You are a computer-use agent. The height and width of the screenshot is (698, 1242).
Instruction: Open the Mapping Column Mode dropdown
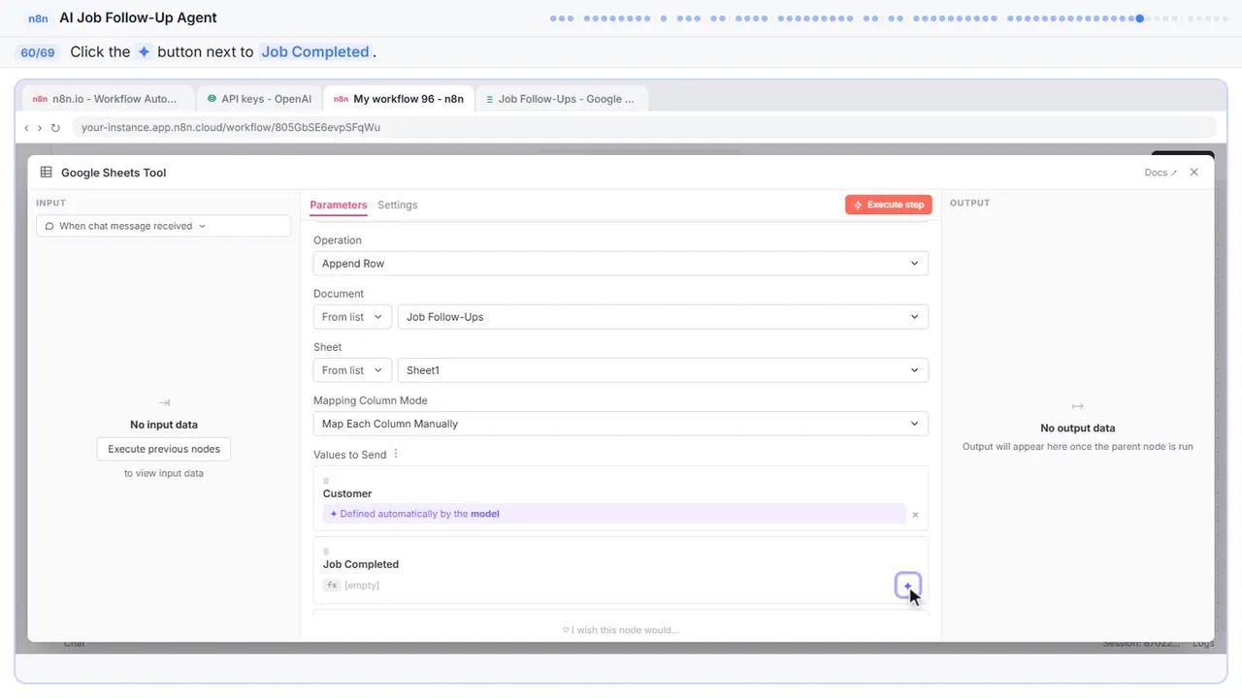[x=621, y=424]
